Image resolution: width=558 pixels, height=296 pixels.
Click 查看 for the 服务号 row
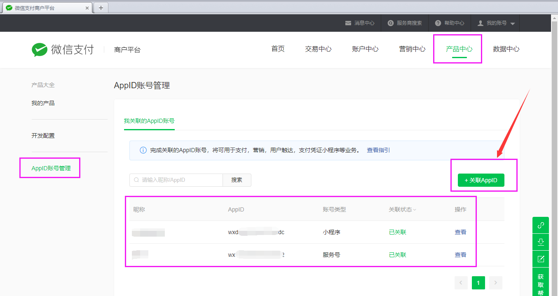[460, 255]
